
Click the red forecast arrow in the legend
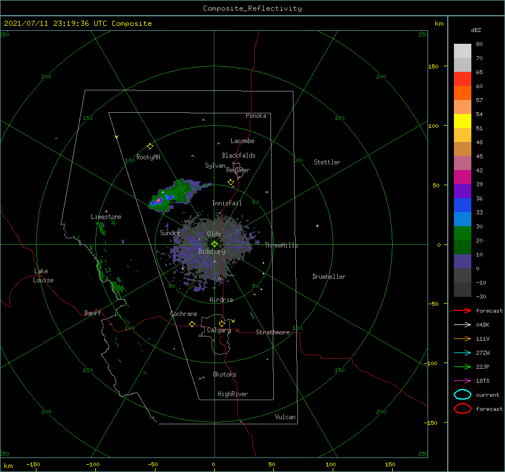(x=462, y=310)
